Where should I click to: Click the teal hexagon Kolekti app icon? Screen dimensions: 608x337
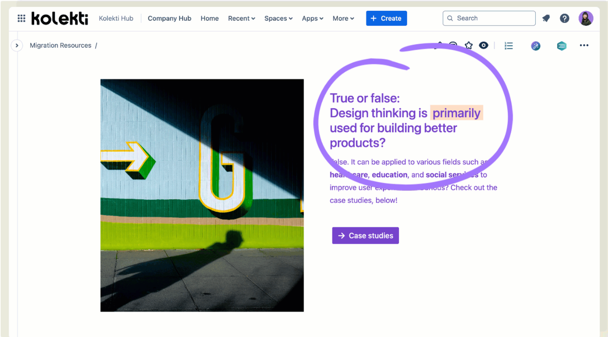point(562,46)
